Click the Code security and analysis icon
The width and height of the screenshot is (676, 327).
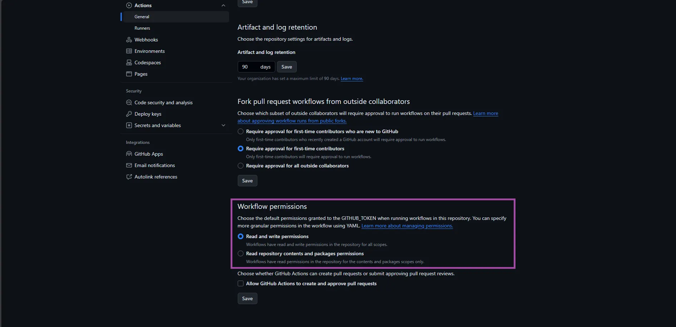point(129,102)
